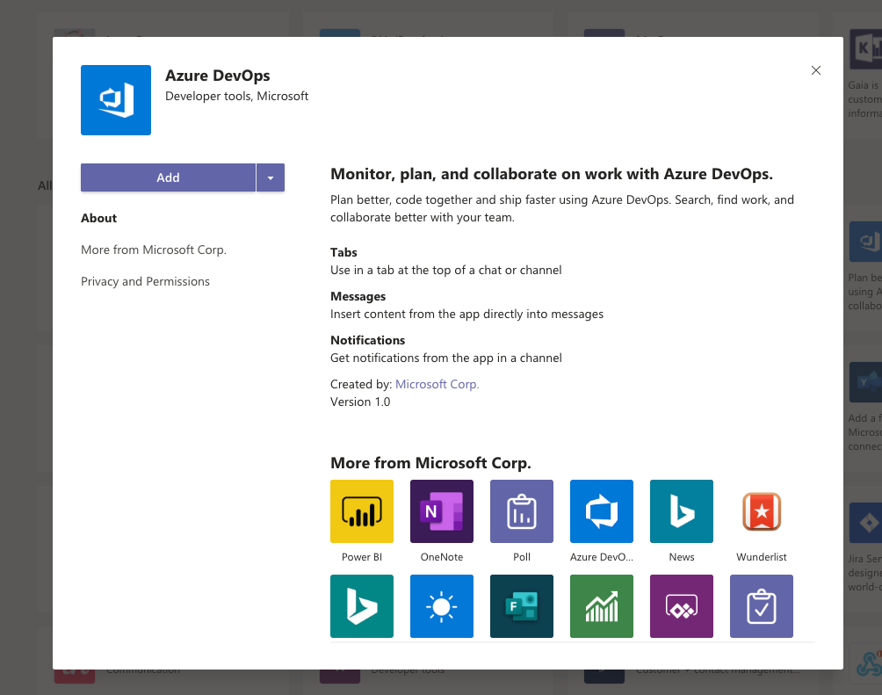The width and height of the screenshot is (882, 695).
Task: Select the About section in sidebar
Action: point(98,218)
